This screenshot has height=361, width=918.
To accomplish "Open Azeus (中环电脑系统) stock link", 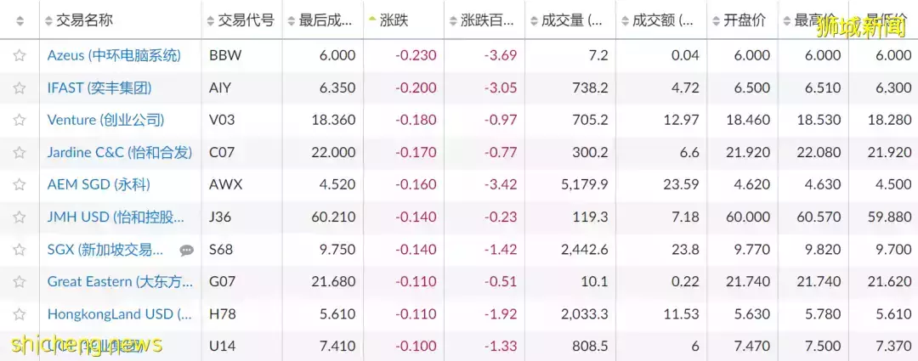I will [114, 55].
